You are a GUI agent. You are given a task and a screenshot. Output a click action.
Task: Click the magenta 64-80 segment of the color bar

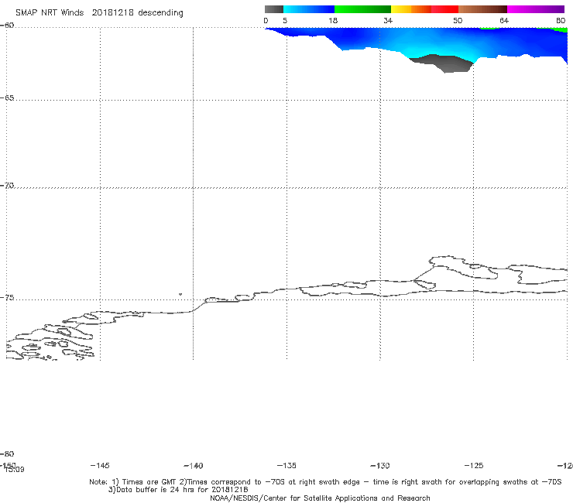[x=536, y=9]
